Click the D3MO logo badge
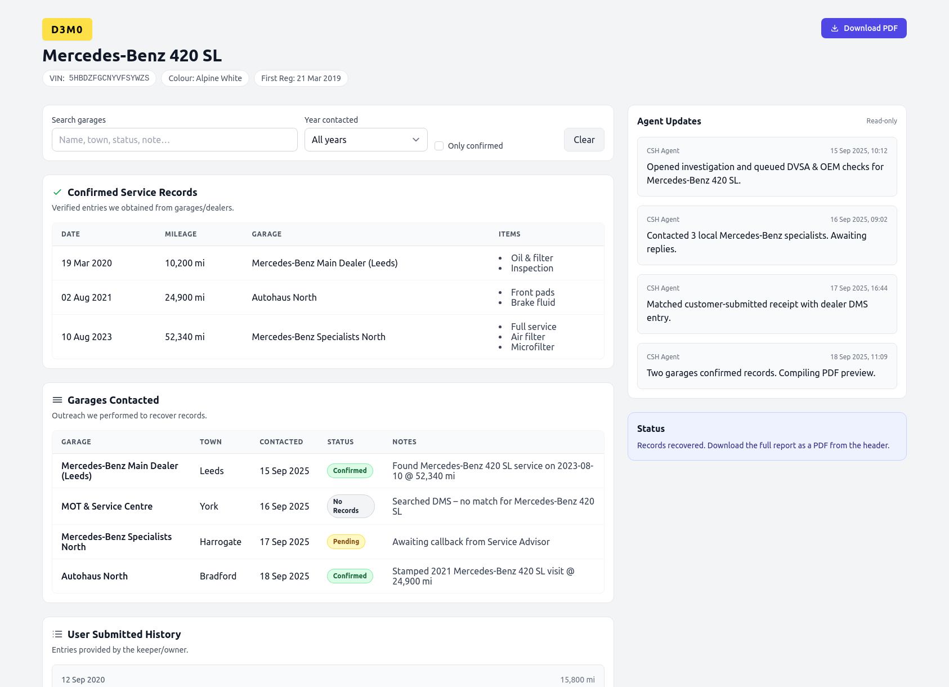949x687 pixels. [x=67, y=29]
